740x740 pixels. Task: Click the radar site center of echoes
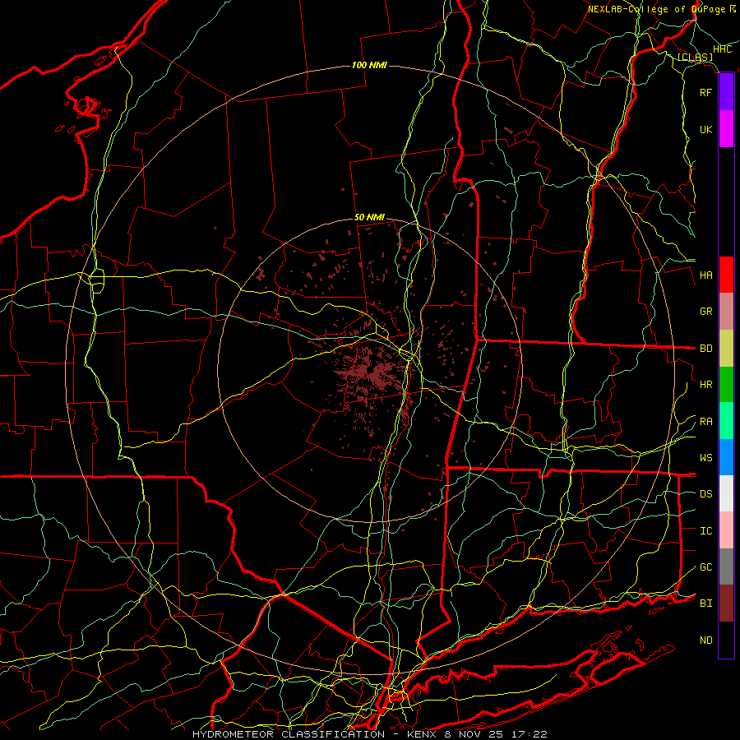pos(371,370)
